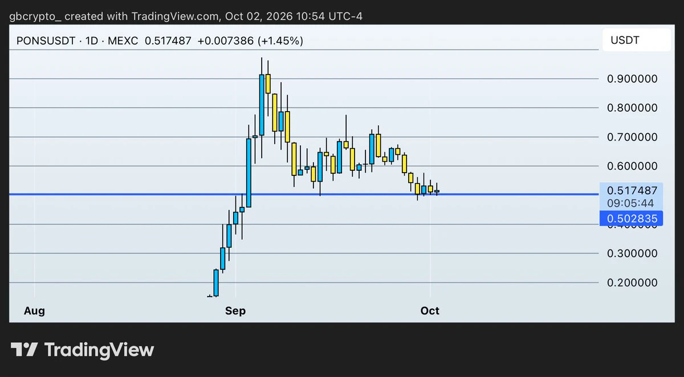Click the 0.800000 price axis label

631,108
